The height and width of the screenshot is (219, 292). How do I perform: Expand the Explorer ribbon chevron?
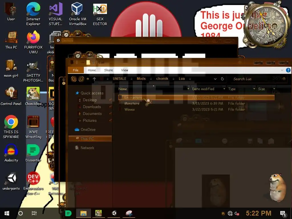282,70
